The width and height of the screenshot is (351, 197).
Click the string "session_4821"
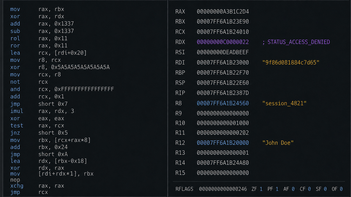point(284,103)
